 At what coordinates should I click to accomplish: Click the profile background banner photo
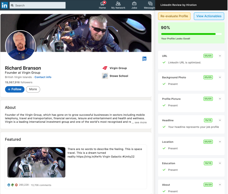76,33
